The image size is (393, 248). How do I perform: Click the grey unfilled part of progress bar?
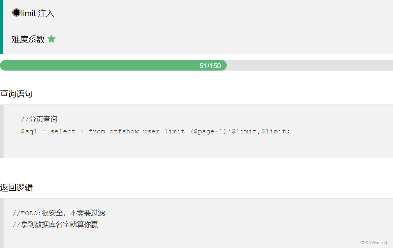pos(310,66)
